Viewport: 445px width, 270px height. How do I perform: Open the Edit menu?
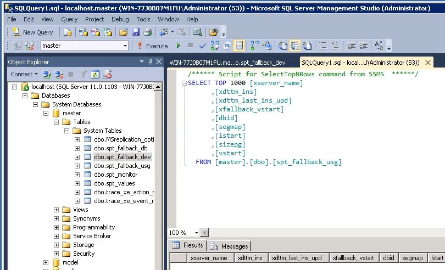[29, 19]
